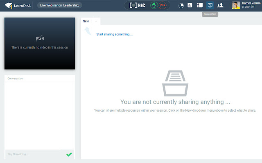Toggle the green microphone button
This screenshot has width=262, height=163.
click(154, 5)
